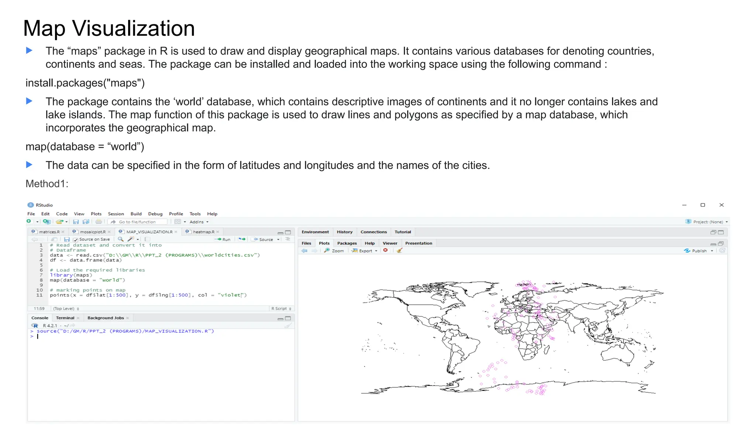756x425 pixels.
Task: Click the refresh plot icon
Action: 722,250
